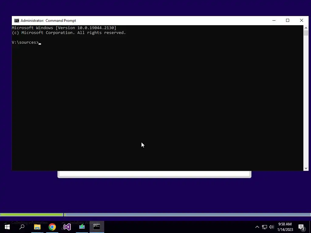
Task: Select Command Prompt taskbar button
Action: pyautogui.click(x=97, y=227)
